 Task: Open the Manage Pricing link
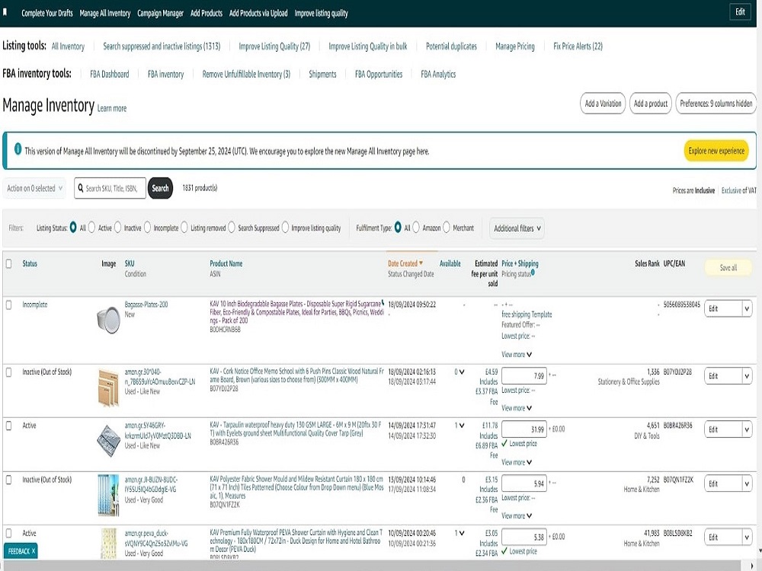[514, 46]
